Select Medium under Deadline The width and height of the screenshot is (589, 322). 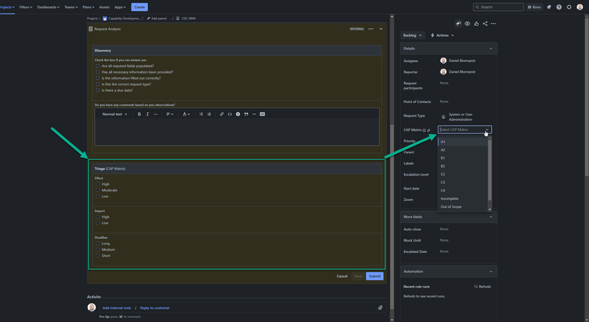98,250
